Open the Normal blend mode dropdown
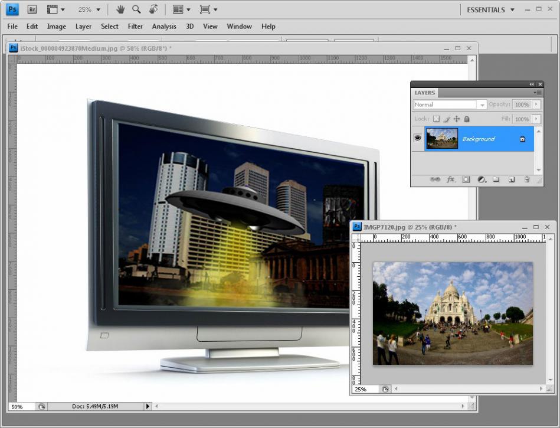560x428 pixels. pos(450,104)
